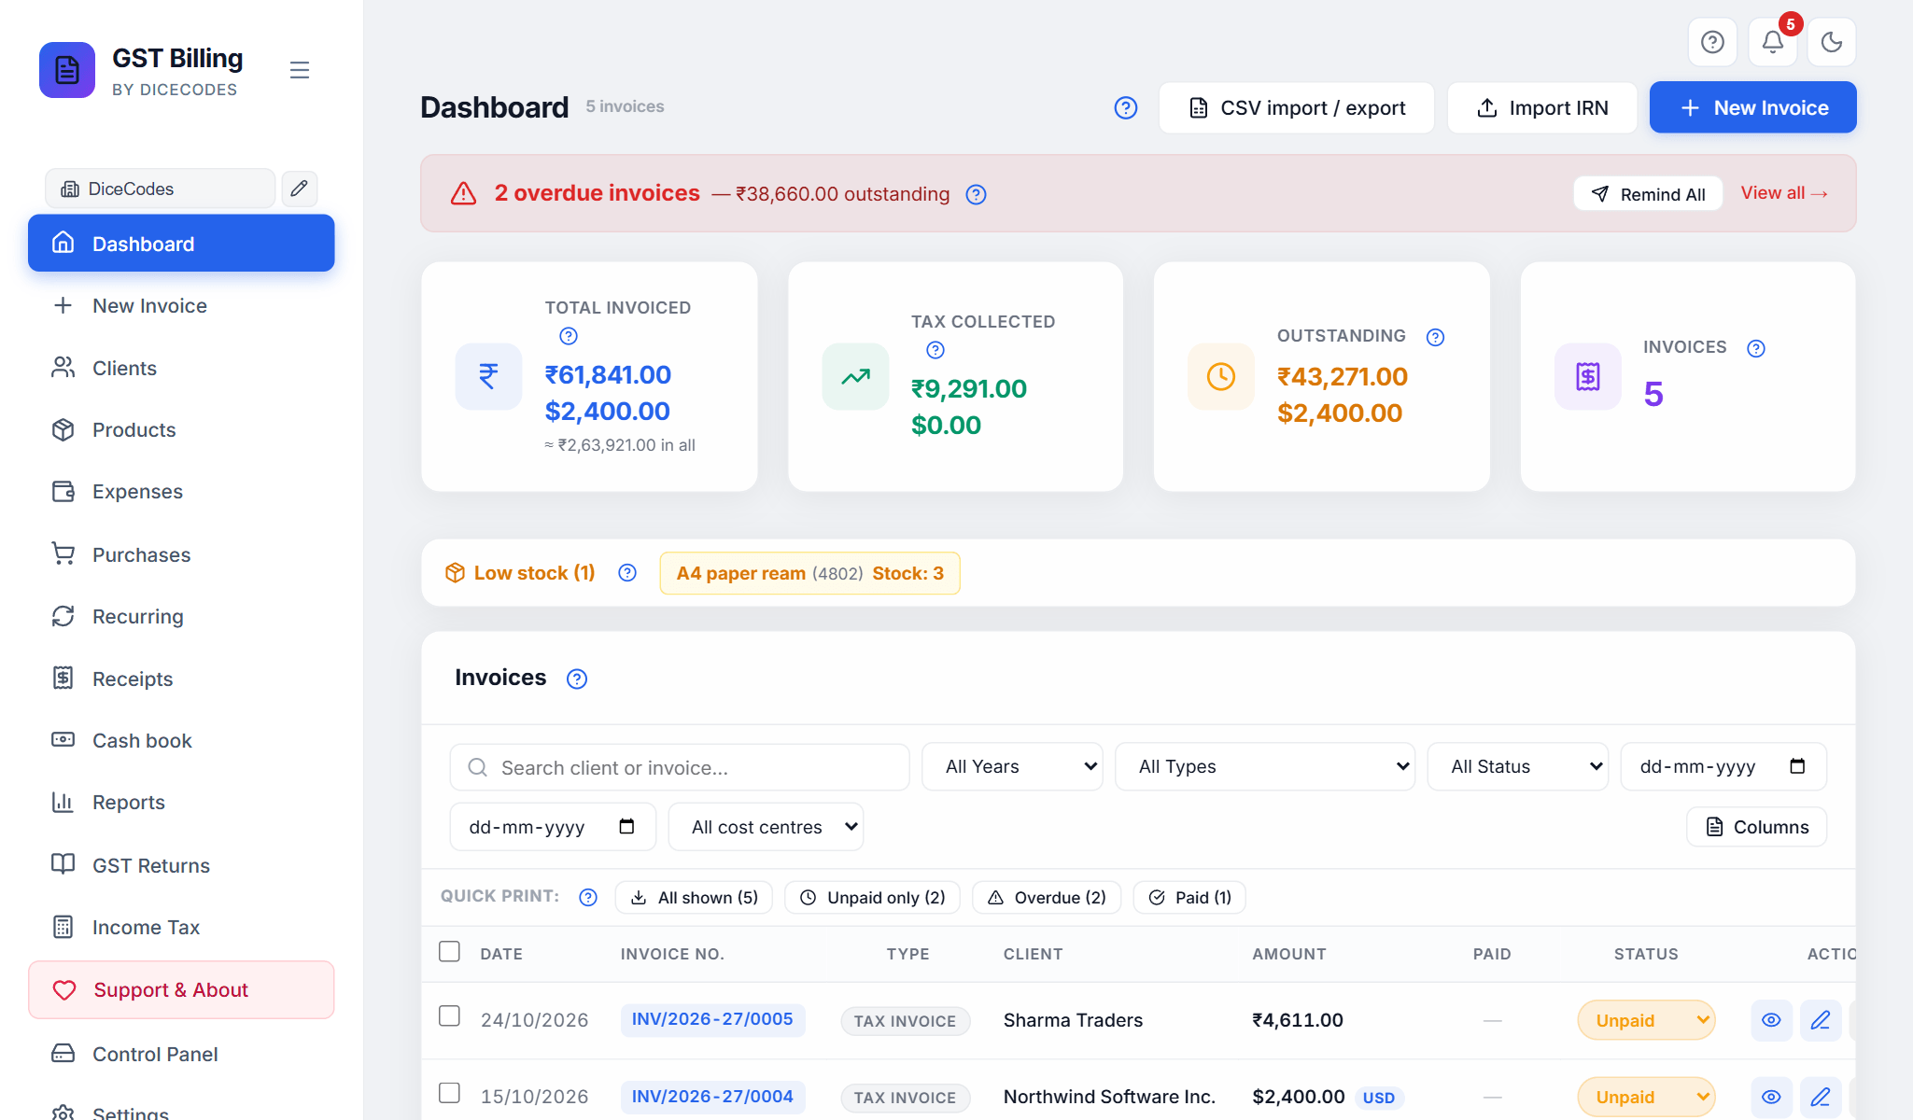Change Unpaid status for Sharma Traders invoice
The height and width of the screenshot is (1120, 1913).
coord(1646,1020)
